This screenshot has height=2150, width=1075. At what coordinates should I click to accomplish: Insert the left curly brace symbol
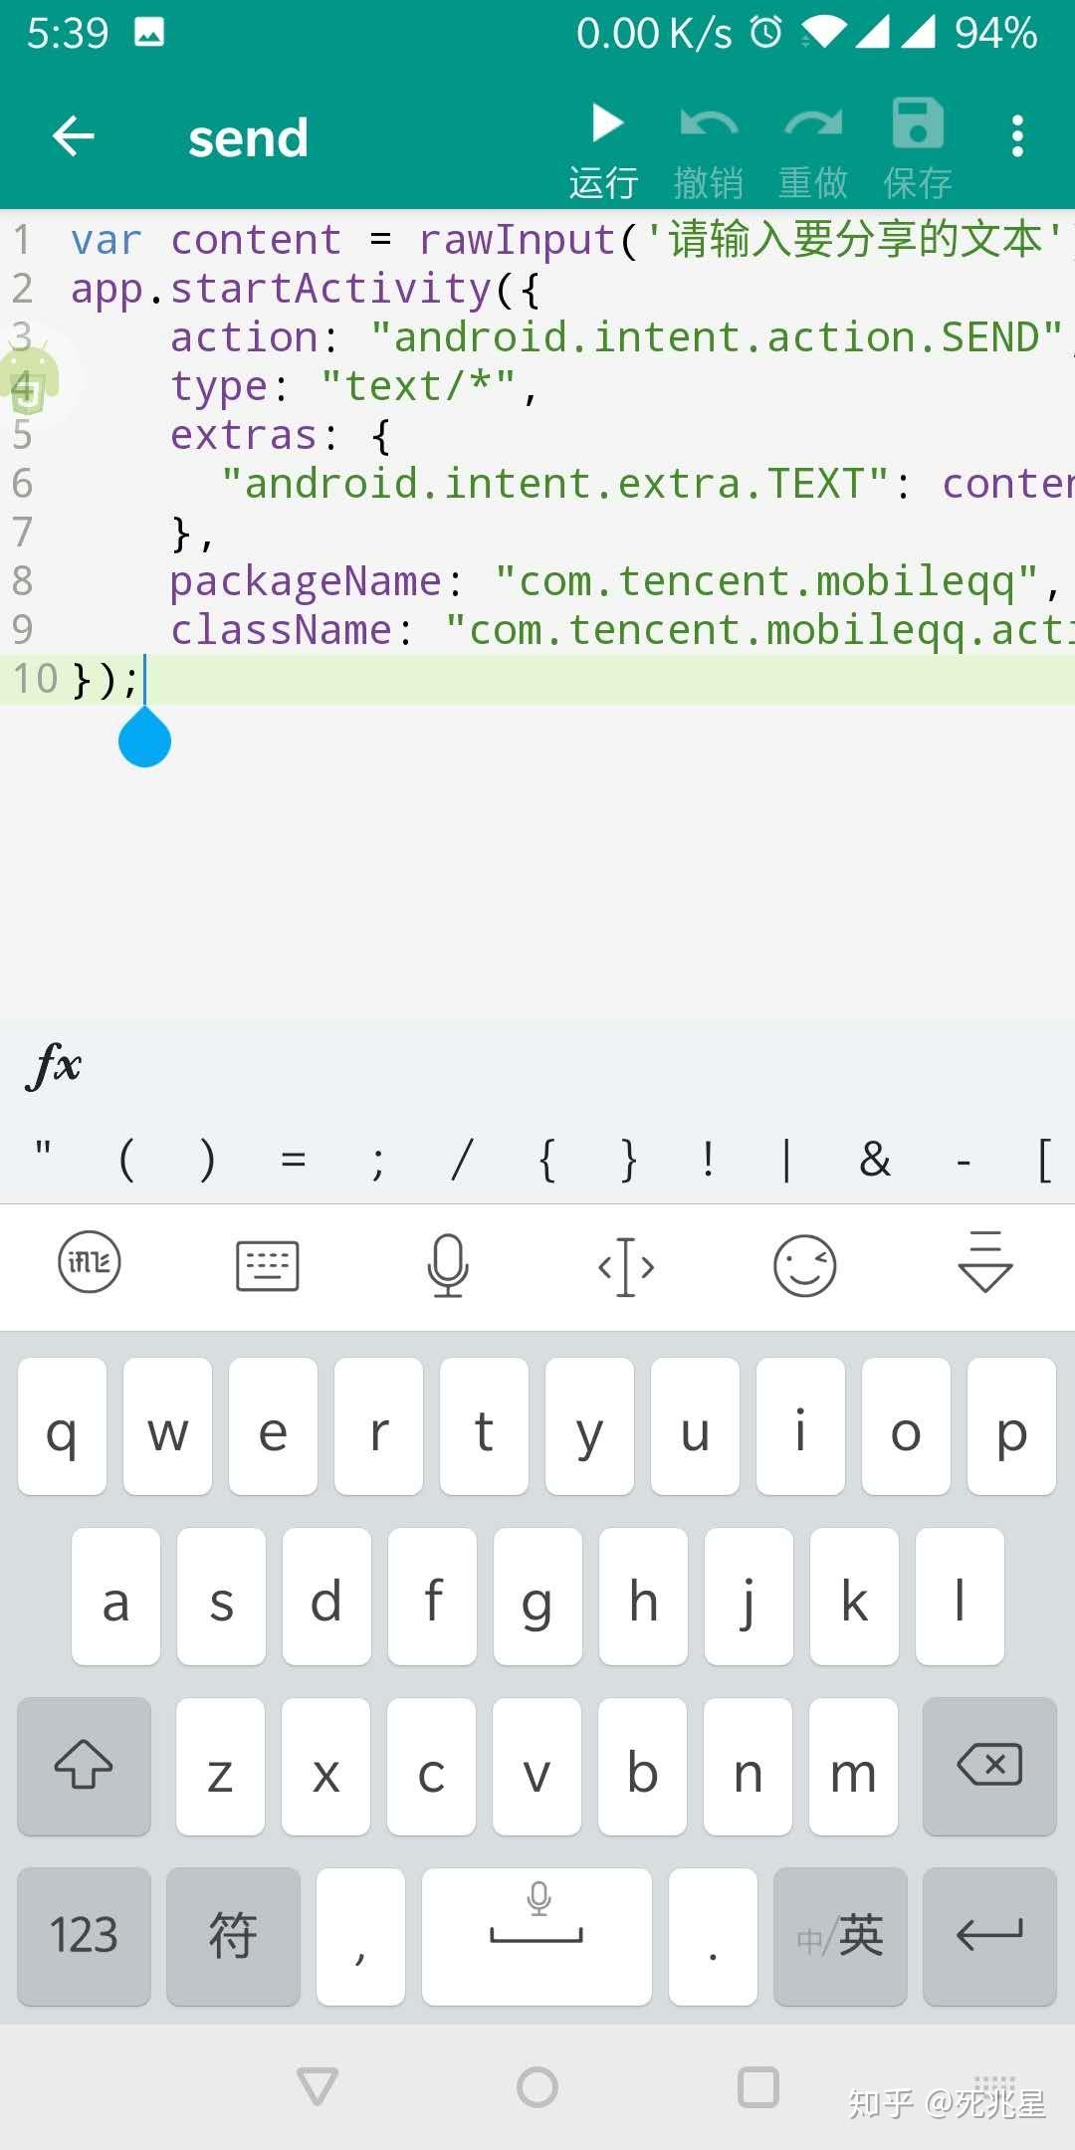[546, 1160]
